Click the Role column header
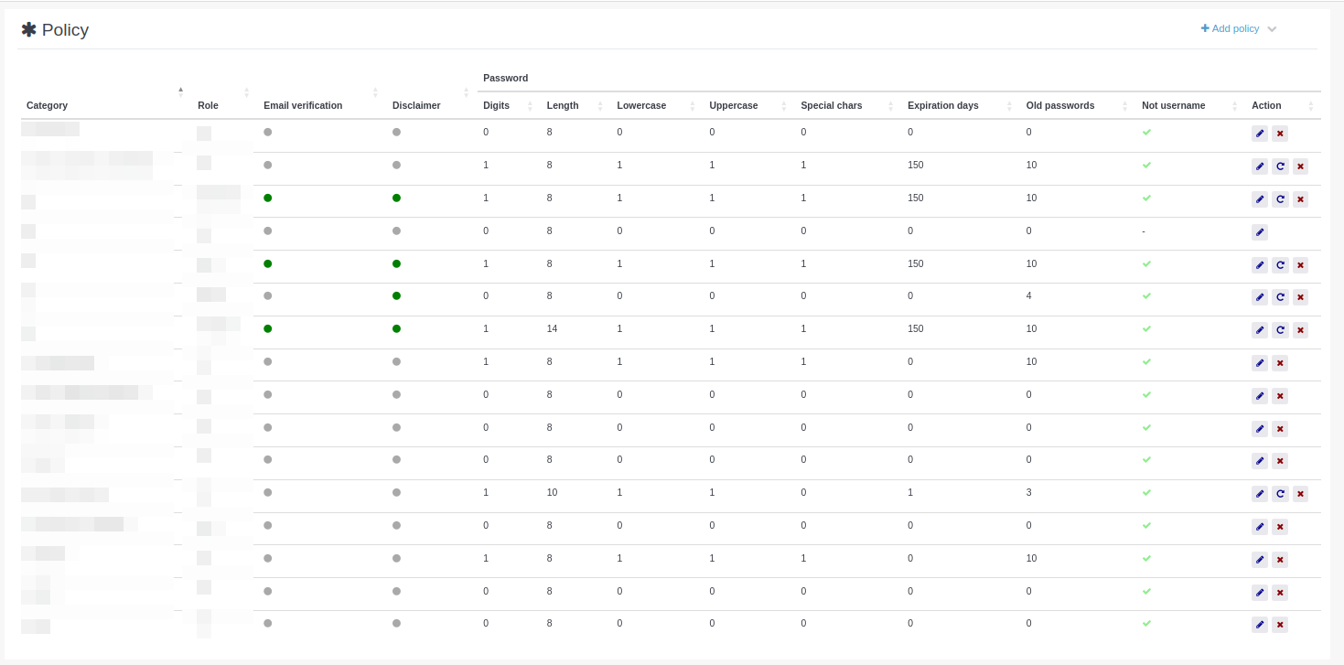The width and height of the screenshot is (1344, 665). (x=208, y=105)
